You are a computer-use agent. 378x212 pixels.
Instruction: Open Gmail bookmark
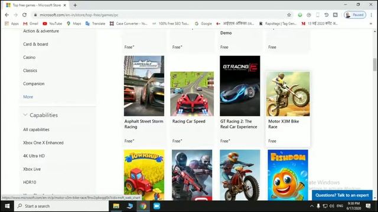31,24
